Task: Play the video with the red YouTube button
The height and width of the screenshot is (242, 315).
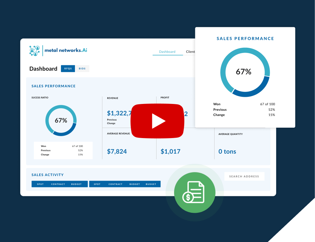Action: (x=157, y=121)
